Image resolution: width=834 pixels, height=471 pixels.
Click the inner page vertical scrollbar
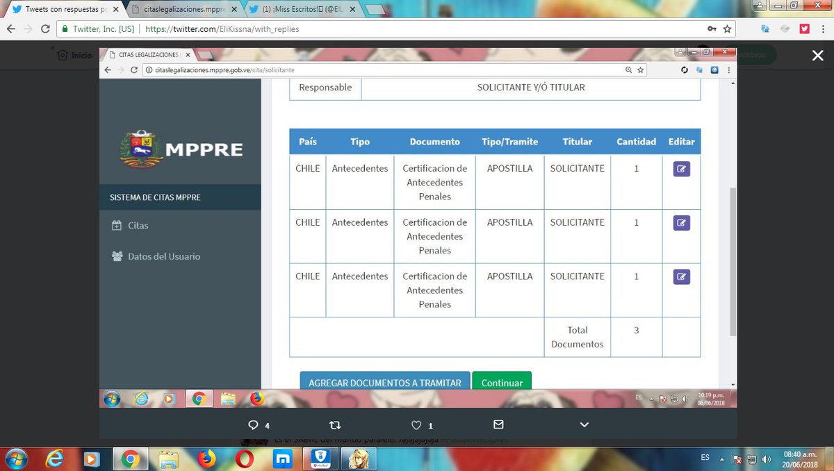coord(732,261)
